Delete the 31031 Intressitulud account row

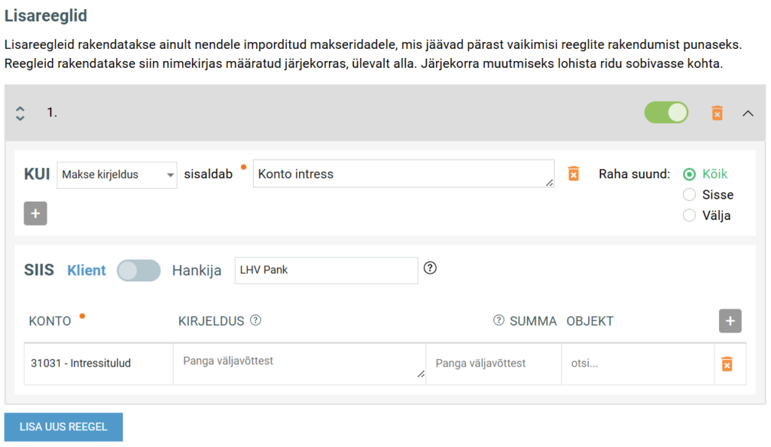click(x=727, y=364)
